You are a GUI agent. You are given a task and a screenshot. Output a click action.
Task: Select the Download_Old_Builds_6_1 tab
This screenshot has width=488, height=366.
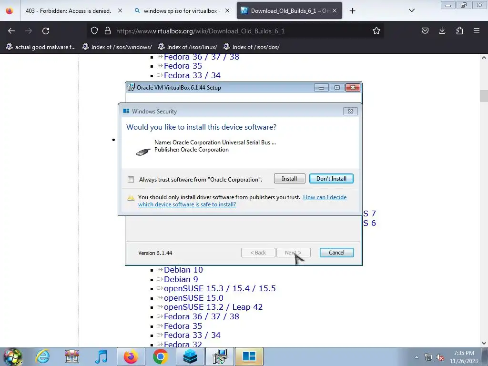(x=289, y=11)
